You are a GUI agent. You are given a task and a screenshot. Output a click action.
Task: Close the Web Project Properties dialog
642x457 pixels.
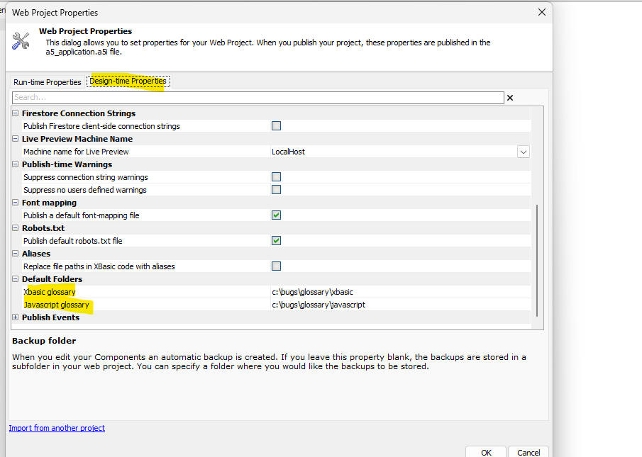click(x=542, y=12)
